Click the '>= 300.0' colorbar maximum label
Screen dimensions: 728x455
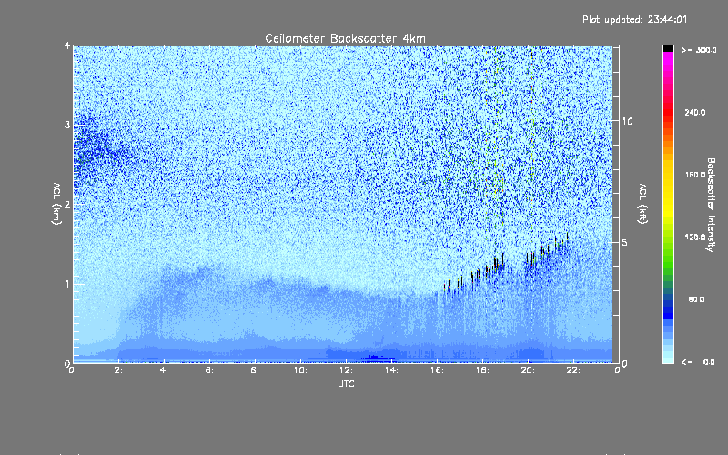pyautogui.click(x=699, y=50)
